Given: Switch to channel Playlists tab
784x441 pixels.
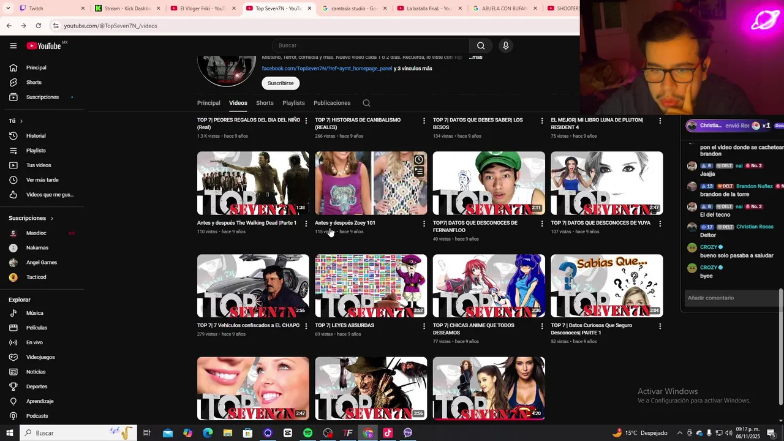Looking at the screenshot, I should pyautogui.click(x=293, y=103).
